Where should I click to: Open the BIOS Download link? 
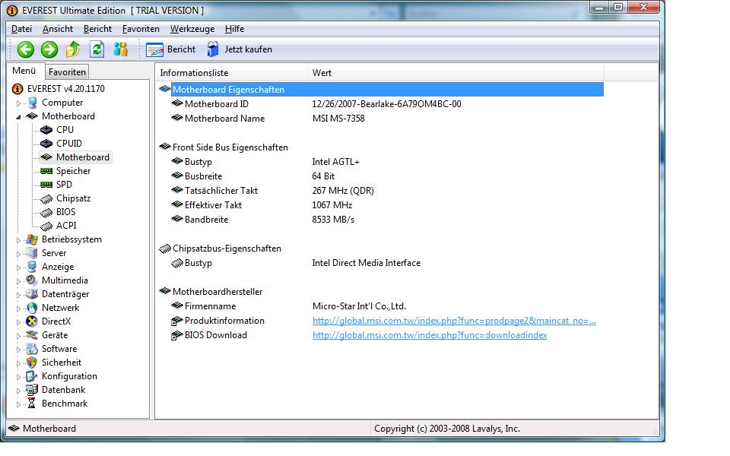[429, 335]
